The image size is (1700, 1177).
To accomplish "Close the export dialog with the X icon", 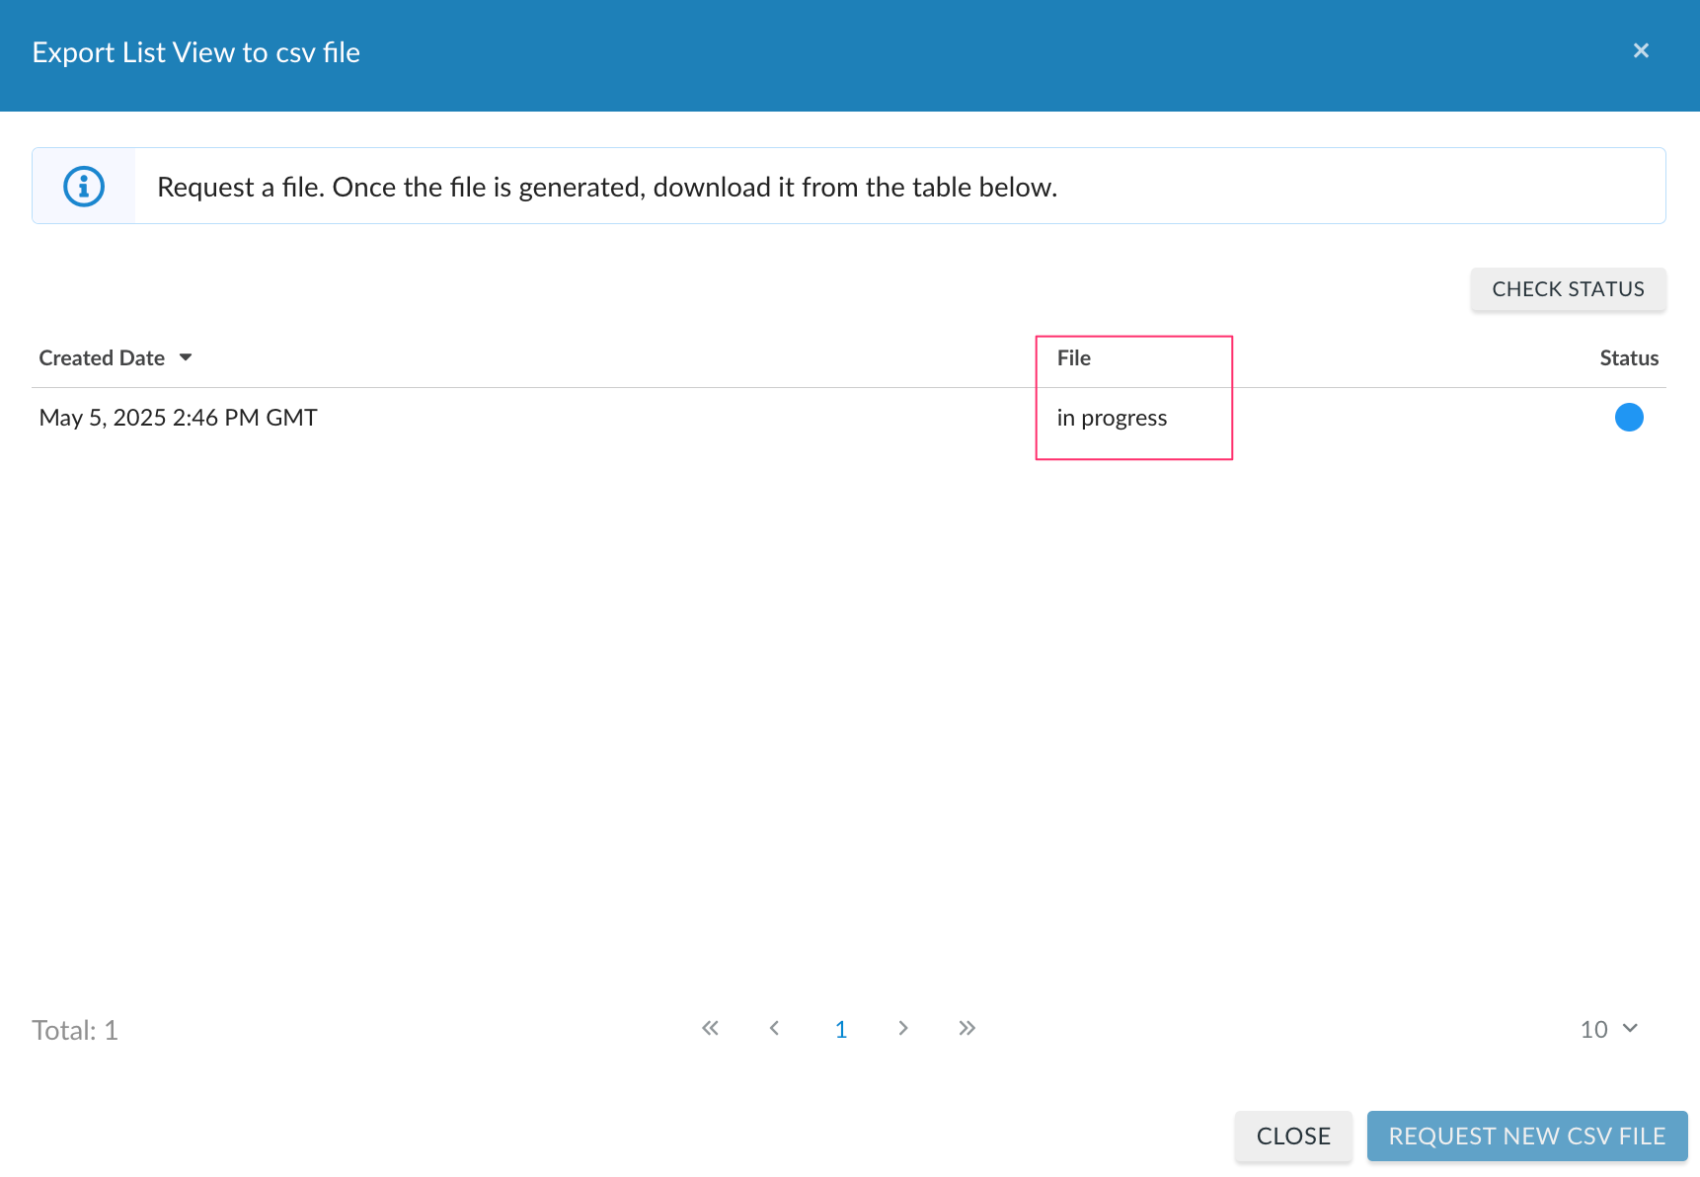I will pos(1641,50).
